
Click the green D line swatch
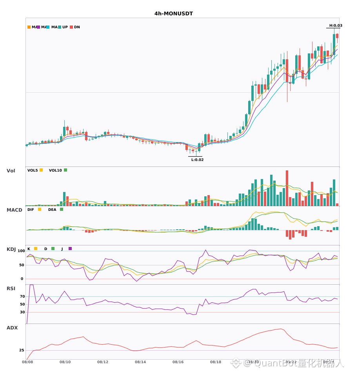click(53, 249)
